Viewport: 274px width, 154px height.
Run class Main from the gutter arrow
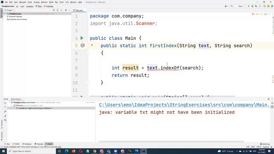click(x=82, y=38)
